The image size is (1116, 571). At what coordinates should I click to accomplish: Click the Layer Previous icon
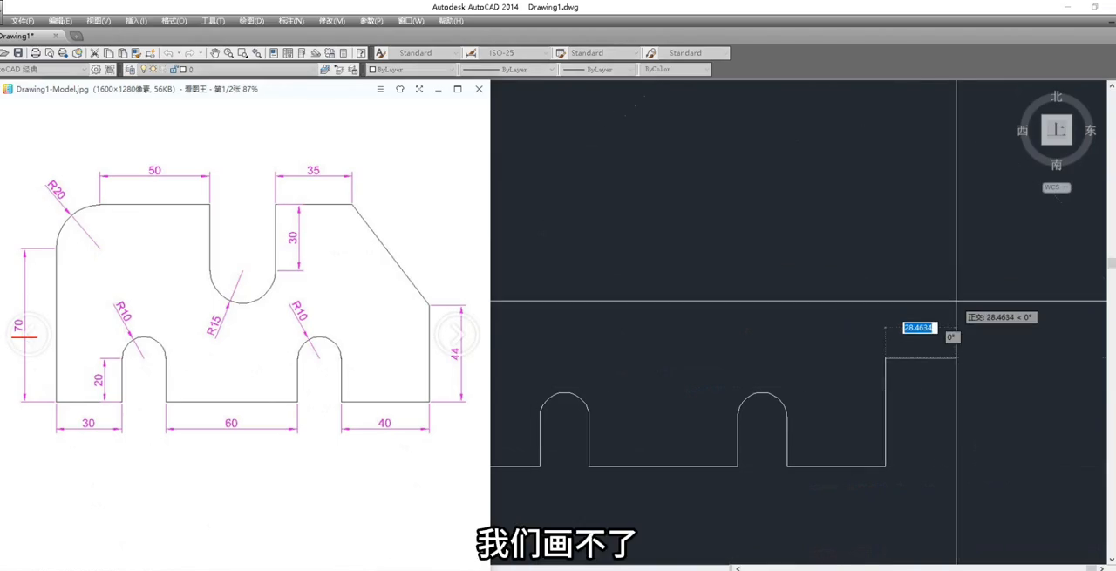tap(339, 70)
